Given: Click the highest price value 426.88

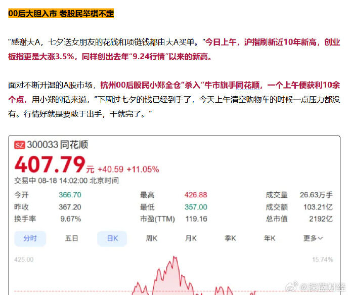Looking at the screenshot, I should tap(196, 195).
